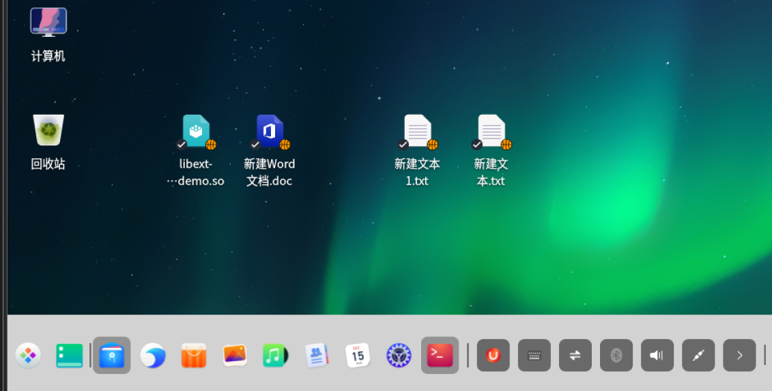This screenshot has width=772, height=391.
Task: Open the orange App Store bag icon
Action: 194,356
